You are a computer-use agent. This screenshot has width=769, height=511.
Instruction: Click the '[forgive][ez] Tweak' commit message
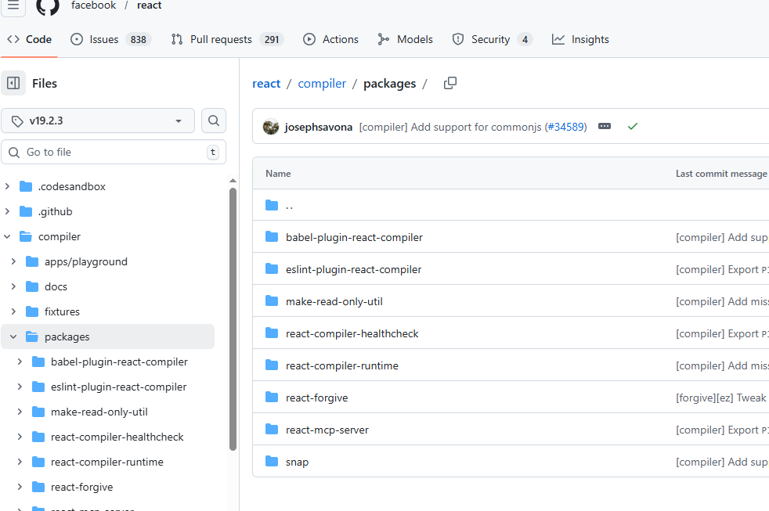point(721,398)
